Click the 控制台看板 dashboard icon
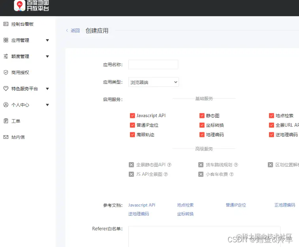The width and height of the screenshot is (299, 247). (x=6, y=24)
